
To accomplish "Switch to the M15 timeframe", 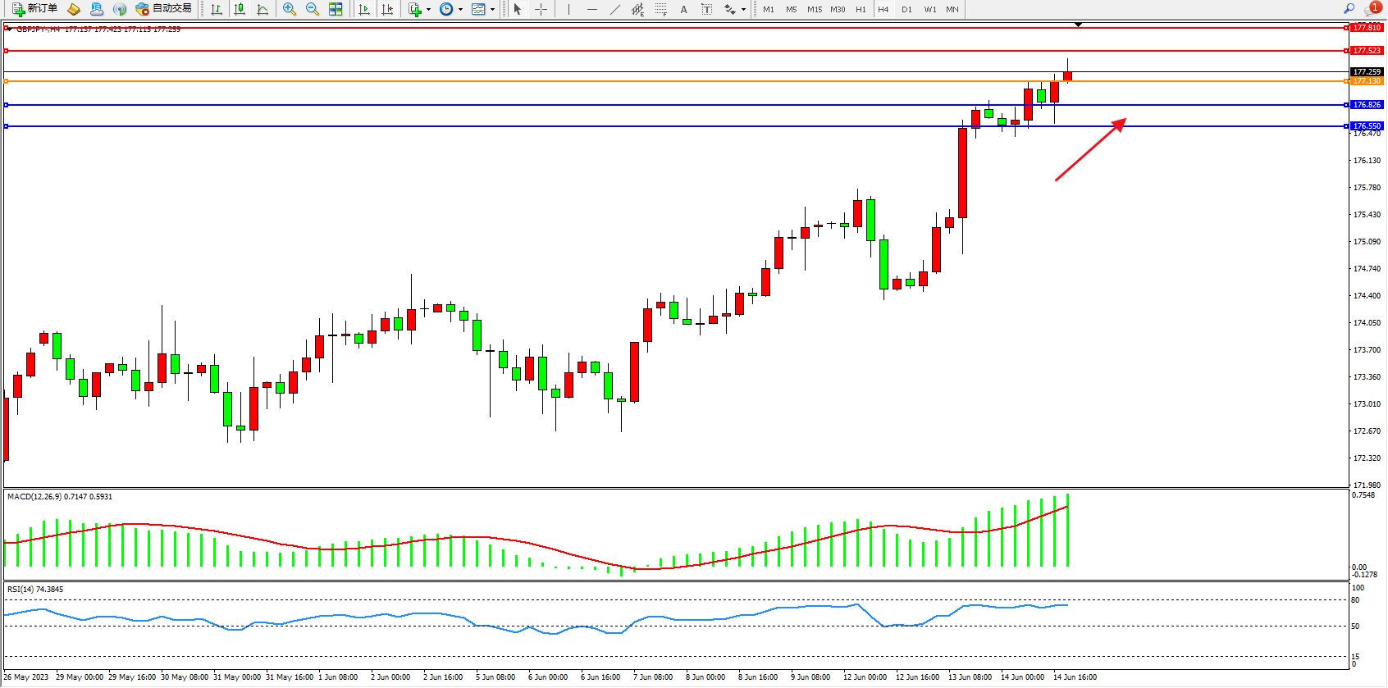I will tap(814, 10).
